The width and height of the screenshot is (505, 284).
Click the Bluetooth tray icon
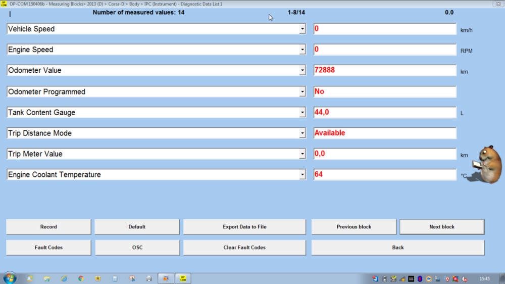click(420, 278)
